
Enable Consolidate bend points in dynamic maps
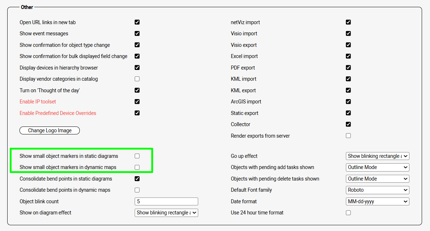[137, 190]
